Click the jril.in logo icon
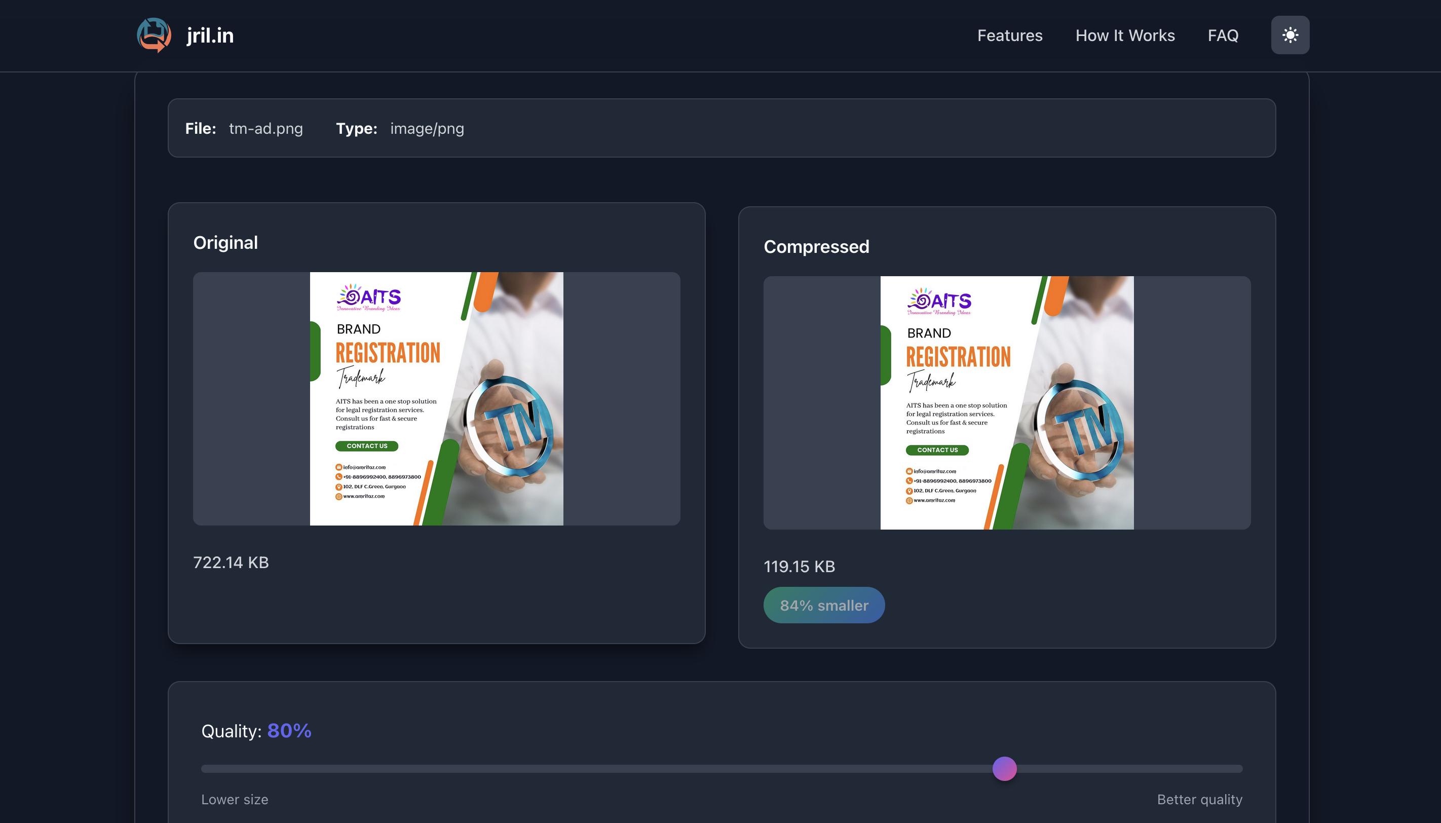 [x=154, y=35]
